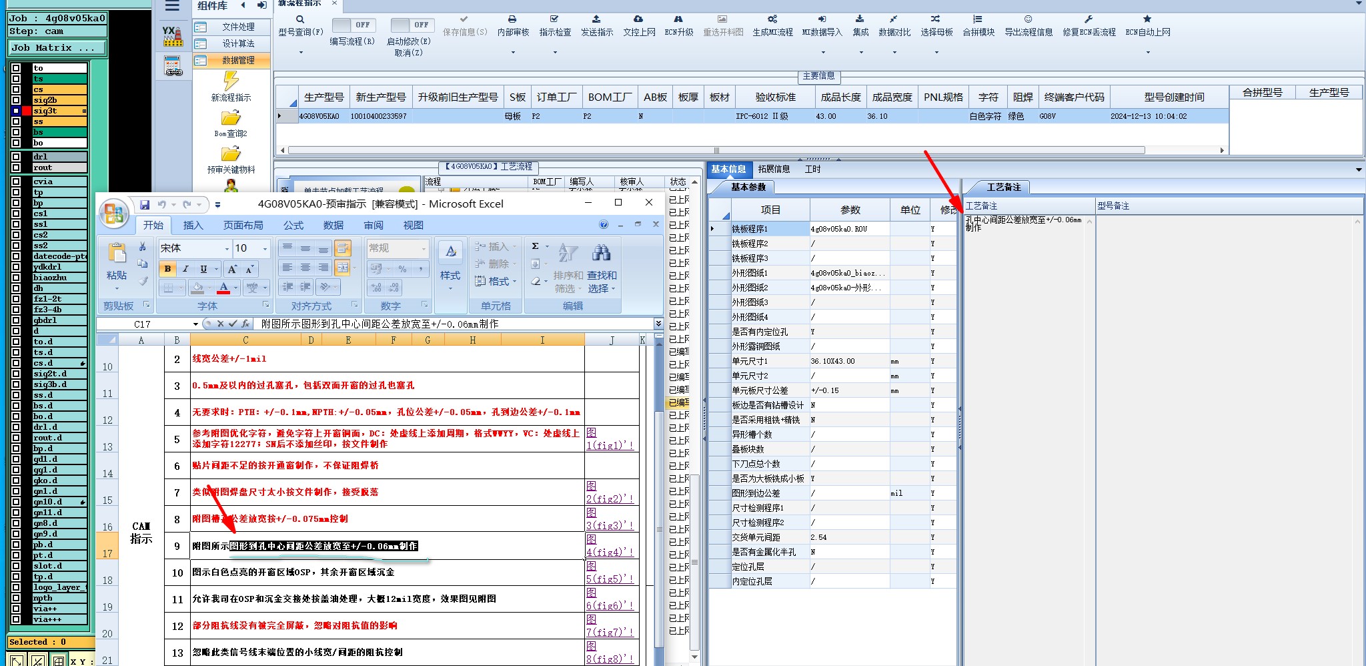Check the box next to layer sig3t

click(15, 111)
